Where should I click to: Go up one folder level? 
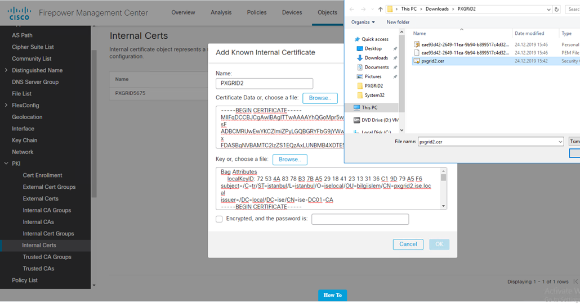pyautogui.click(x=380, y=9)
